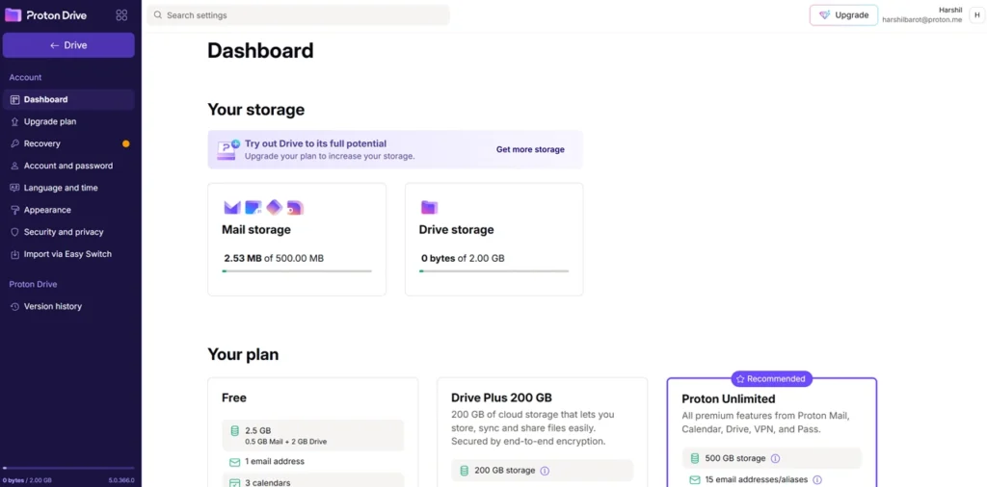Image resolution: width=987 pixels, height=487 pixels.
Task: Select the Proton Unlimited plan card
Action: [772, 432]
